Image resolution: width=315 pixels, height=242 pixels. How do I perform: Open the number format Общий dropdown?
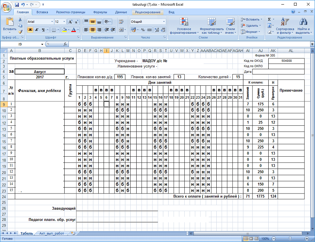click(x=164, y=22)
